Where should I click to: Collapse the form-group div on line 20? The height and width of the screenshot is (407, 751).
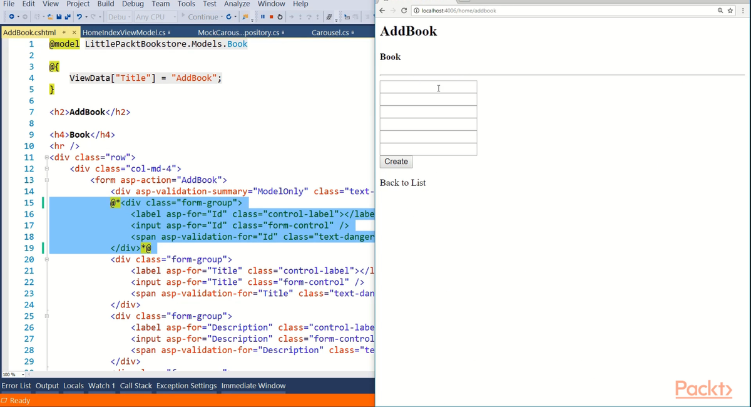46,259
